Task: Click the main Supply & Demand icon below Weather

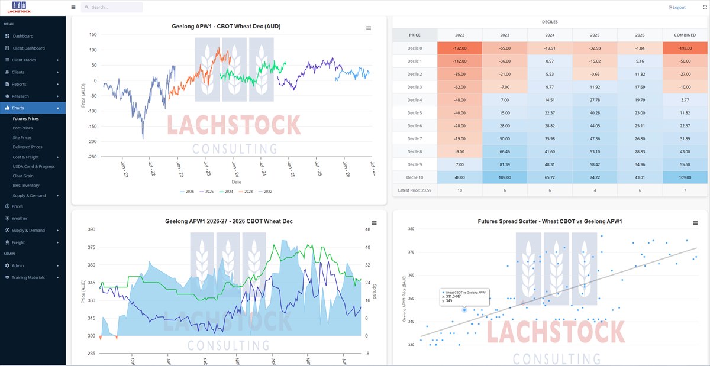Action: click(7, 230)
